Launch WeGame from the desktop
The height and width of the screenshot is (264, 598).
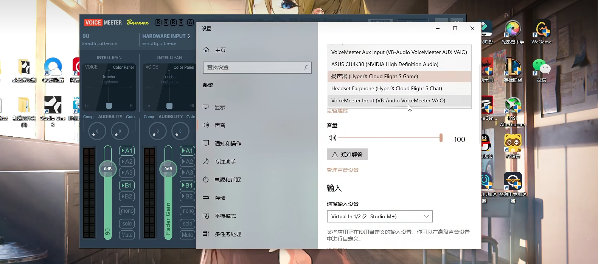[541, 32]
